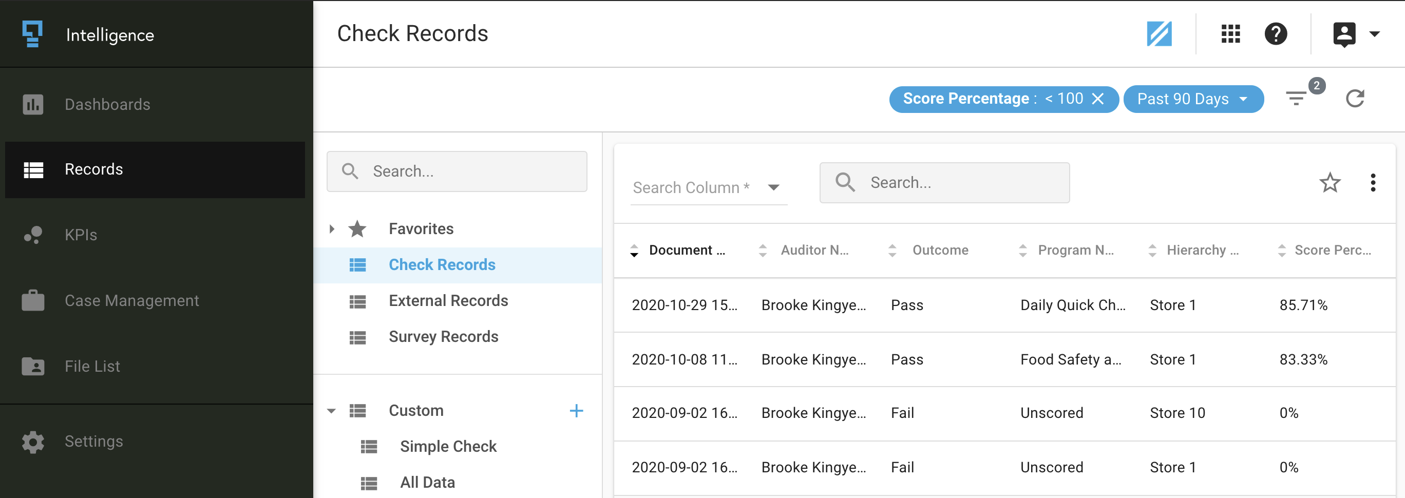1405x498 pixels.
Task: Select Records in sidebar
Action: (x=155, y=169)
